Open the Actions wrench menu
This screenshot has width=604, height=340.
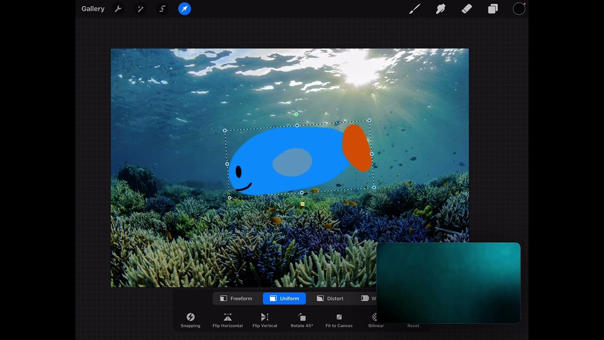[118, 9]
